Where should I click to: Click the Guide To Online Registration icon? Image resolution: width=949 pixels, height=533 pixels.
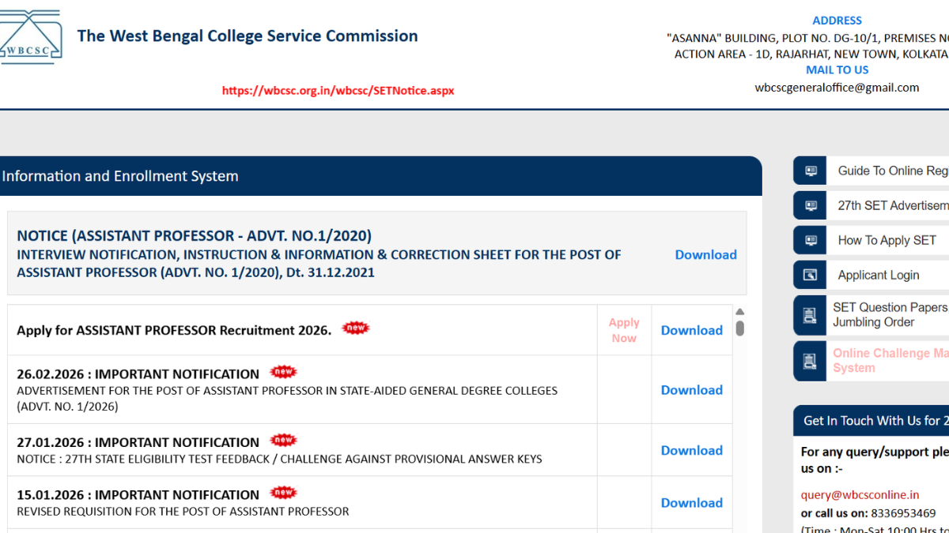click(x=810, y=171)
